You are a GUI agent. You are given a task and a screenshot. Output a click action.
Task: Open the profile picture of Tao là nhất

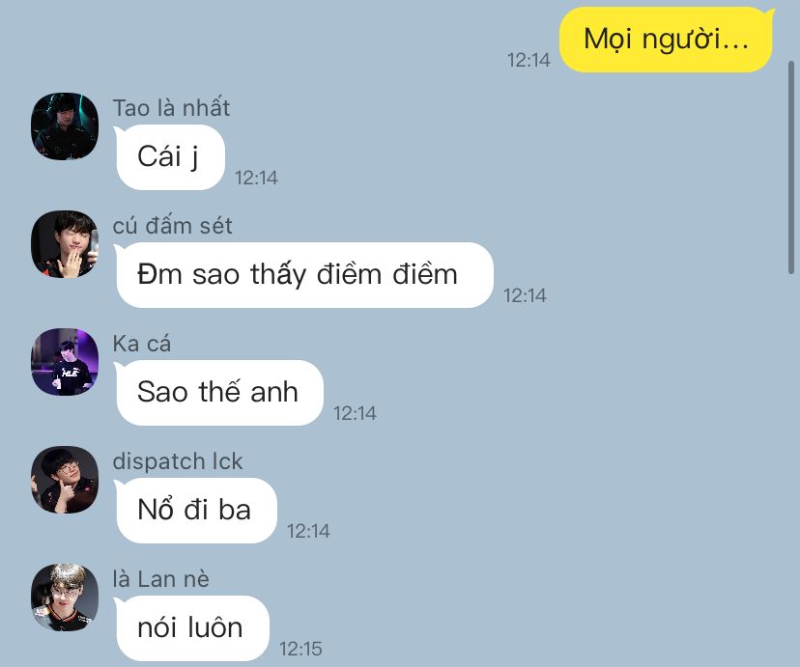65,126
